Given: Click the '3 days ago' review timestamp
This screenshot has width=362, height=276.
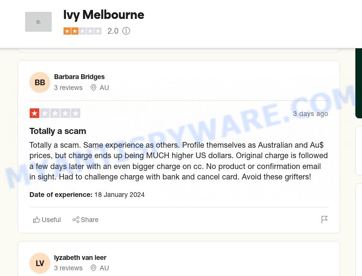Looking at the screenshot, I should 310,114.
